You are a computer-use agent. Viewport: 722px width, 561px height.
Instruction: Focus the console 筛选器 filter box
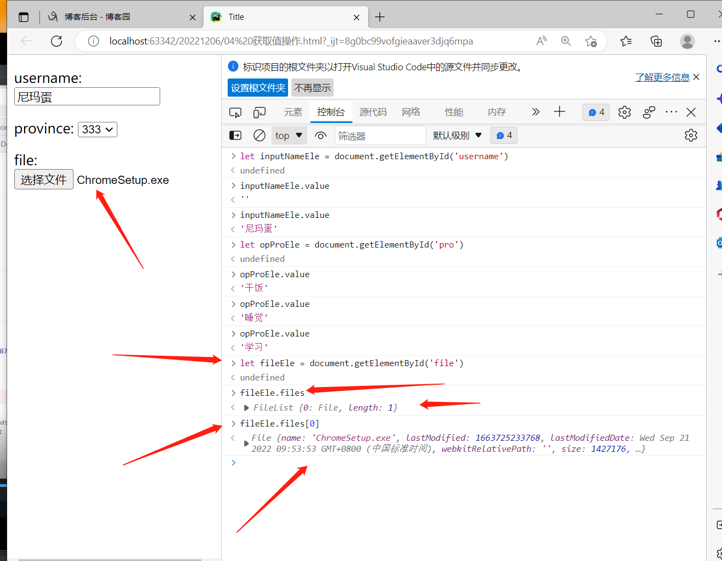coord(380,136)
